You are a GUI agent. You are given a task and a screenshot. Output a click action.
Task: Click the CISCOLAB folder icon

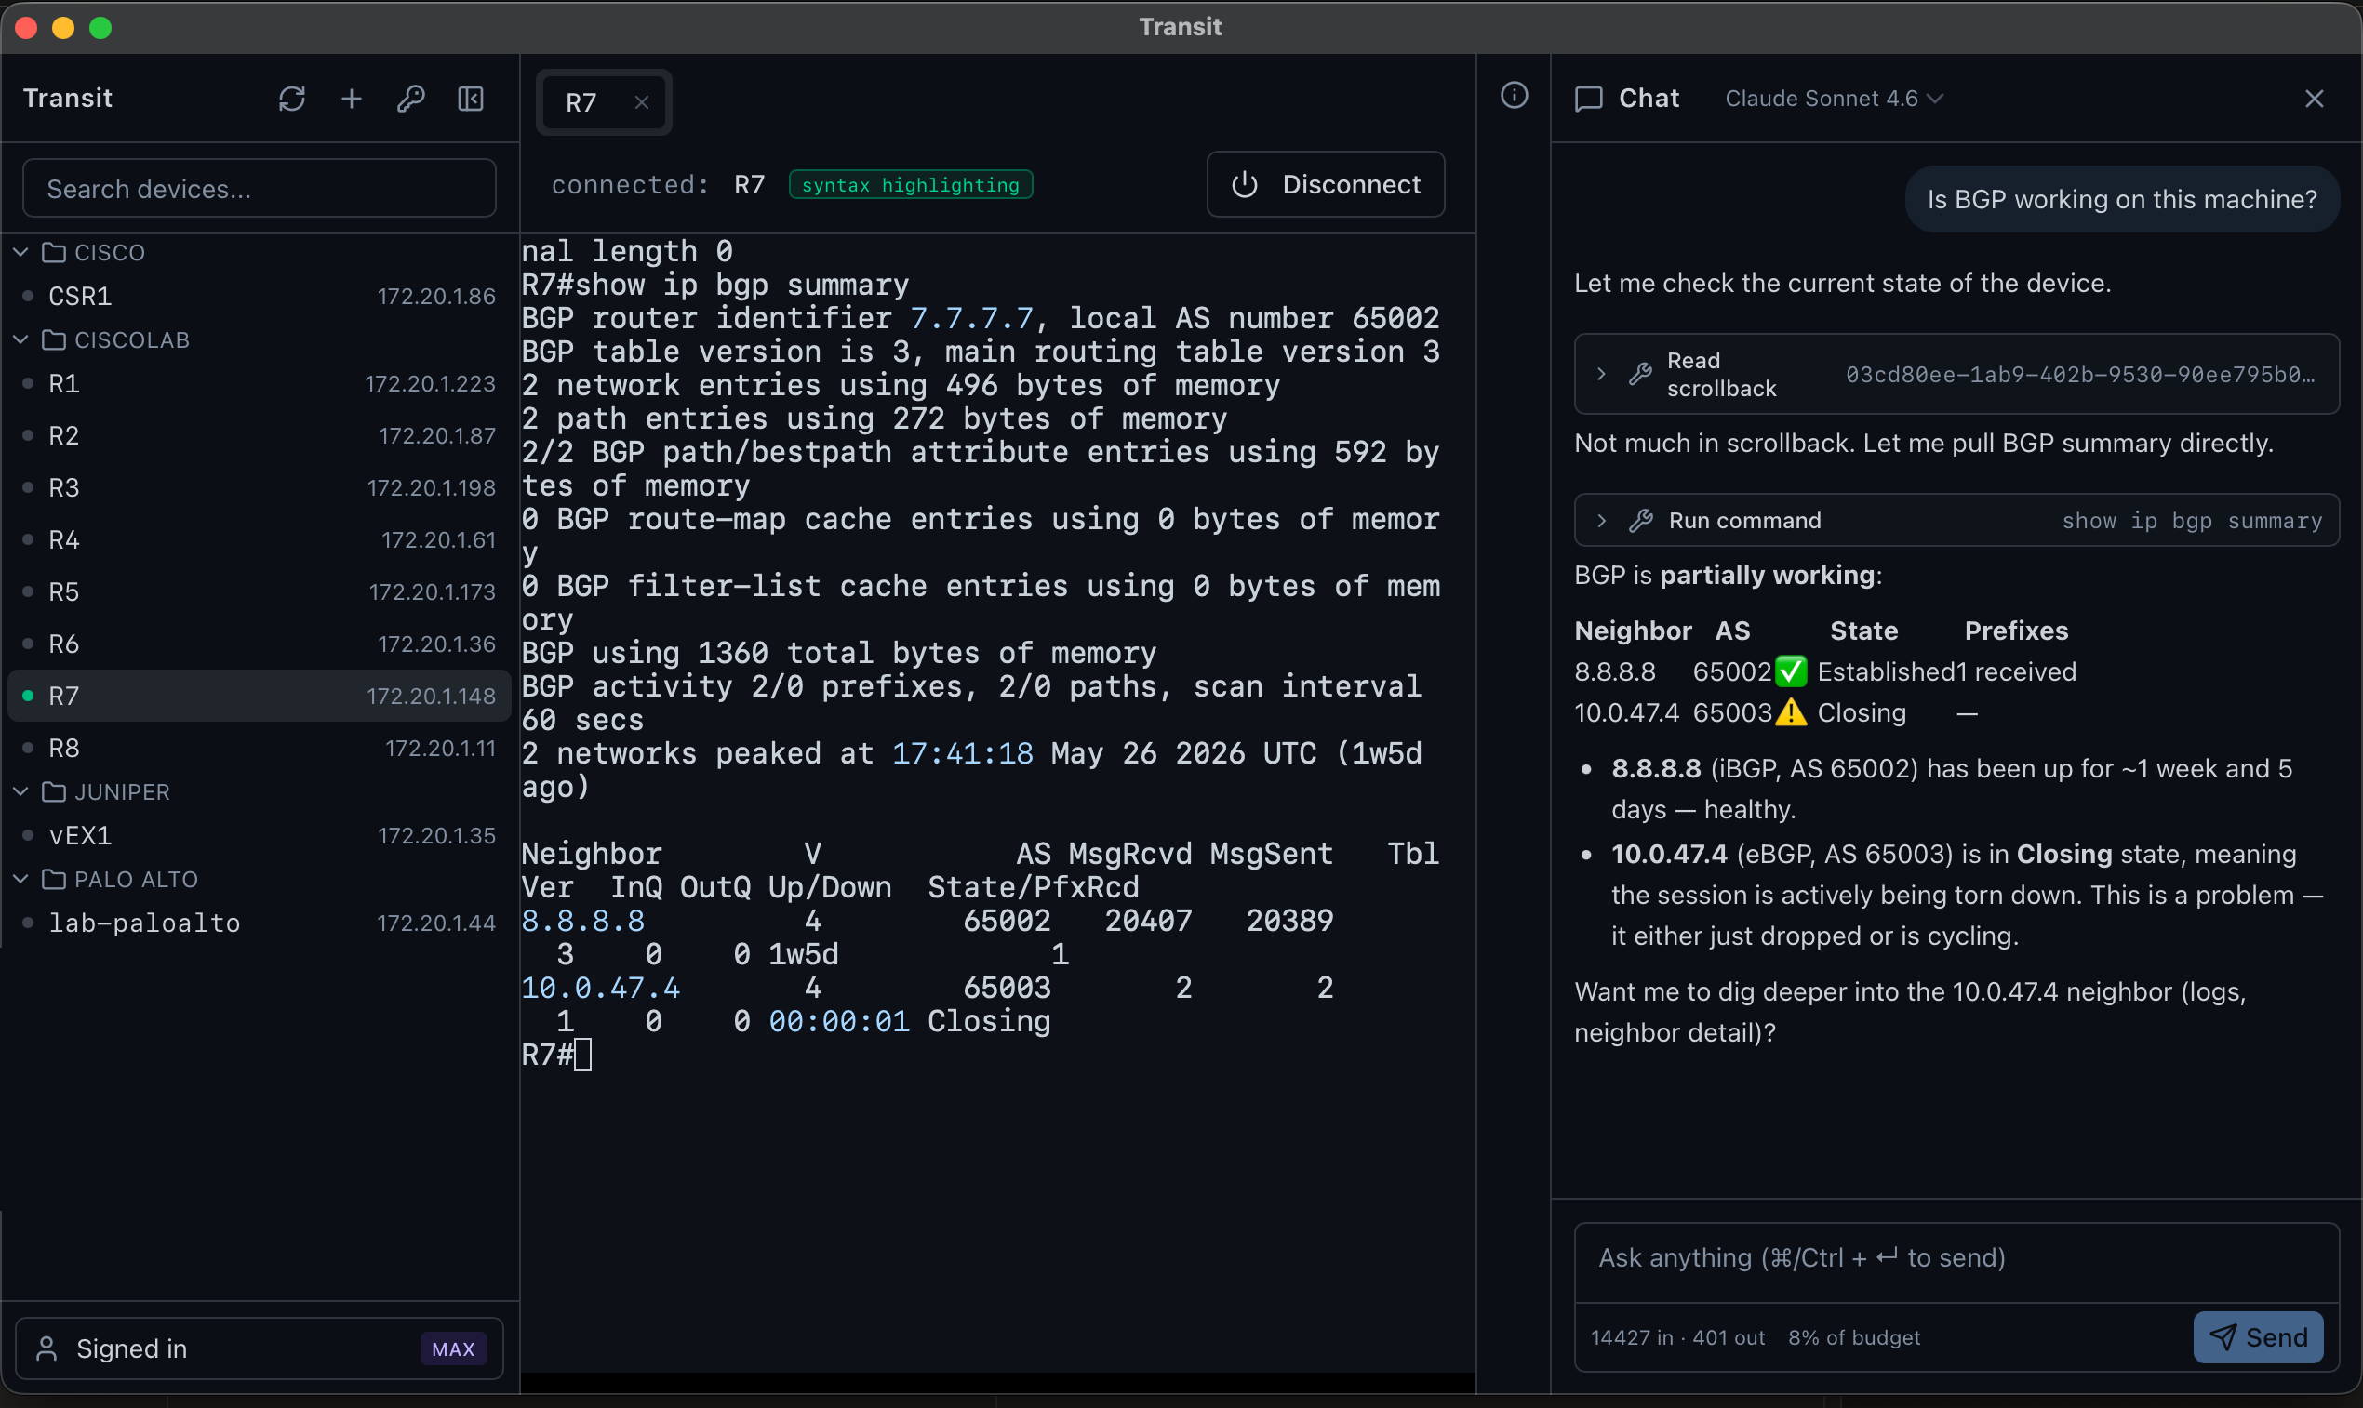pos(54,339)
